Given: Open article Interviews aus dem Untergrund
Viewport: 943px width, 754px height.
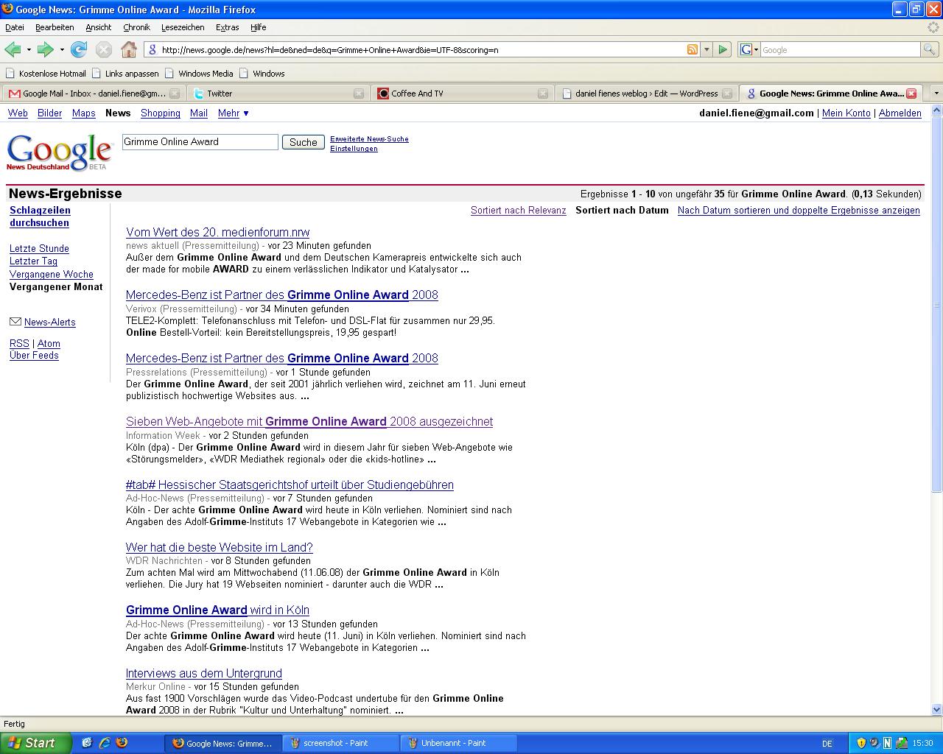Looking at the screenshot, I should (203, 673).
